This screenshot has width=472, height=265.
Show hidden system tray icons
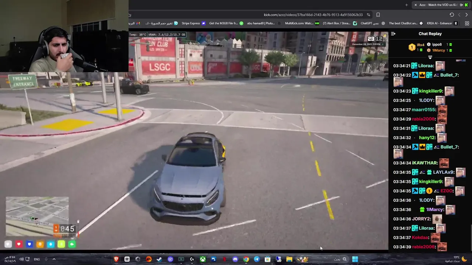54,259
